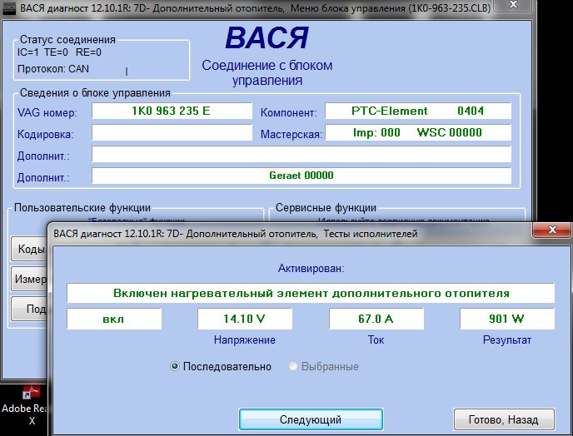Image resolution: width=573 pixels, height=436 pixels.
Task: Click the Ток label
Action: (x=376, y=340)
